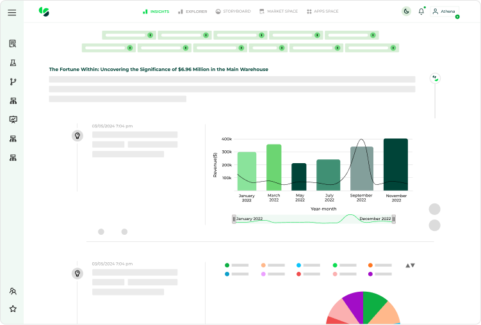This screenshot has width=481, height=325.
Task: Open the Storyboard tab
Action: (x=233, y=12)
